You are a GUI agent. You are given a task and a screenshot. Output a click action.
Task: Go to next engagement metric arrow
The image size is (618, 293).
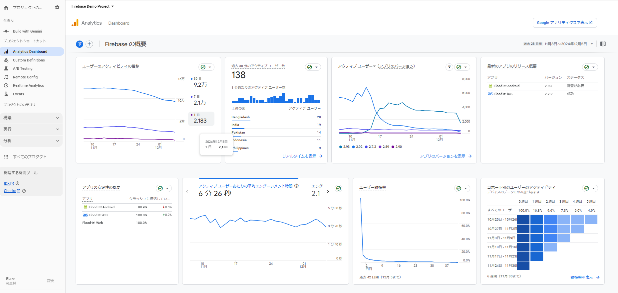click(328, 192)
